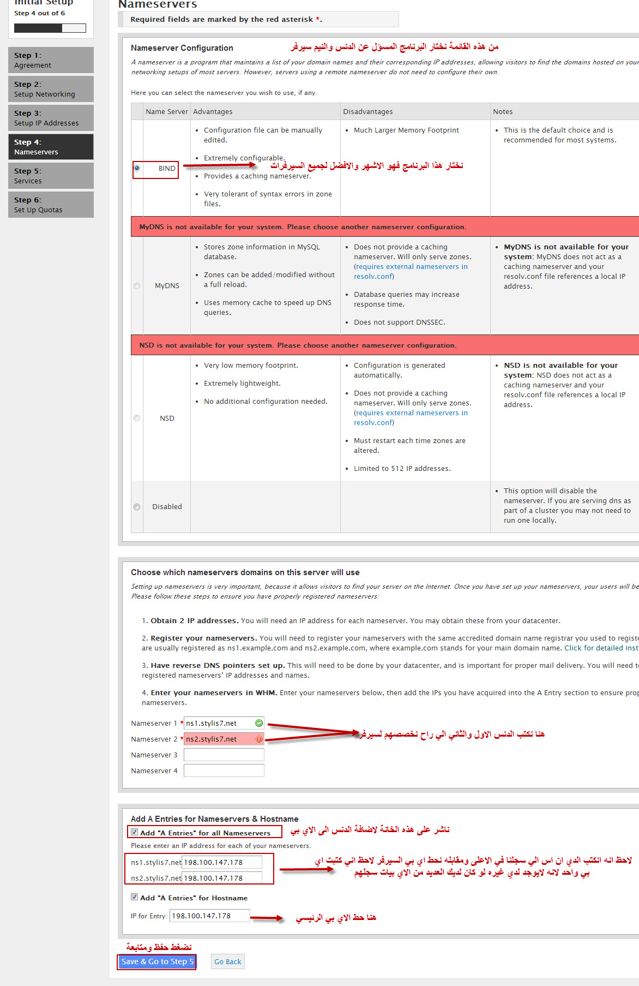639x986 pixels.
Task: Open Step 5: Services in sidebar
Action: [x=51, y=176]
